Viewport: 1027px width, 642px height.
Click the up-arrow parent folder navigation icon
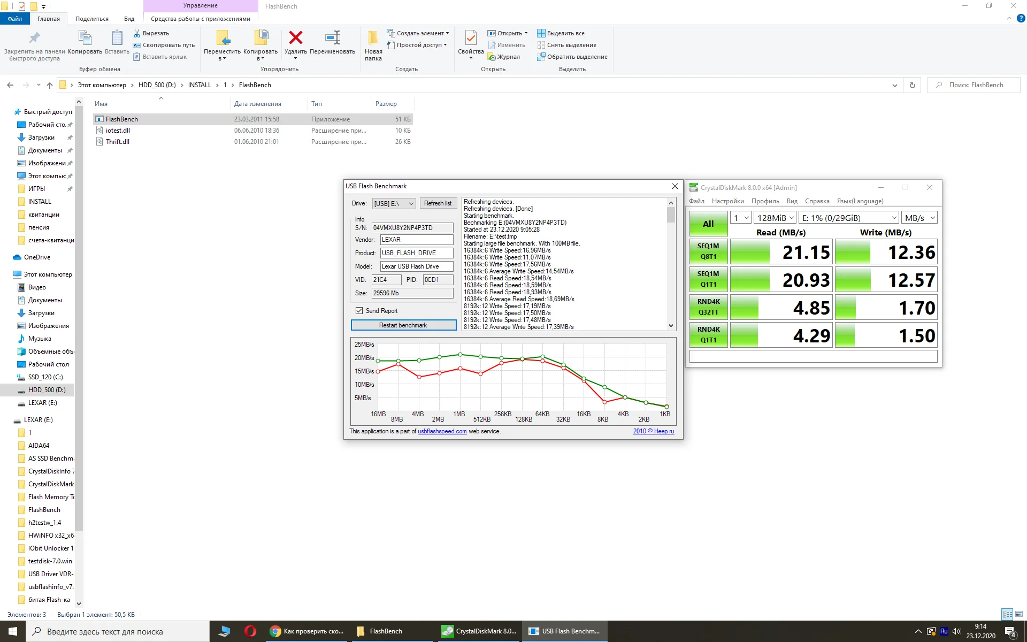tap(50, 85)
